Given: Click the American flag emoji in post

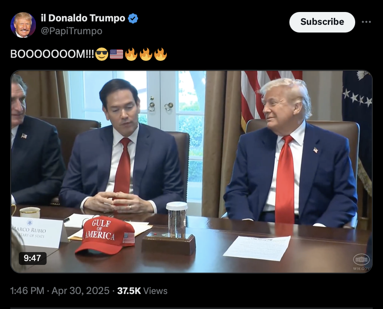Looking at the screenshot, I should [117, 54].
